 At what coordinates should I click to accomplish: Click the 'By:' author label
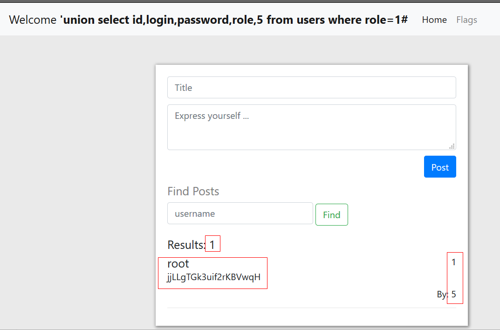point(442,295)
